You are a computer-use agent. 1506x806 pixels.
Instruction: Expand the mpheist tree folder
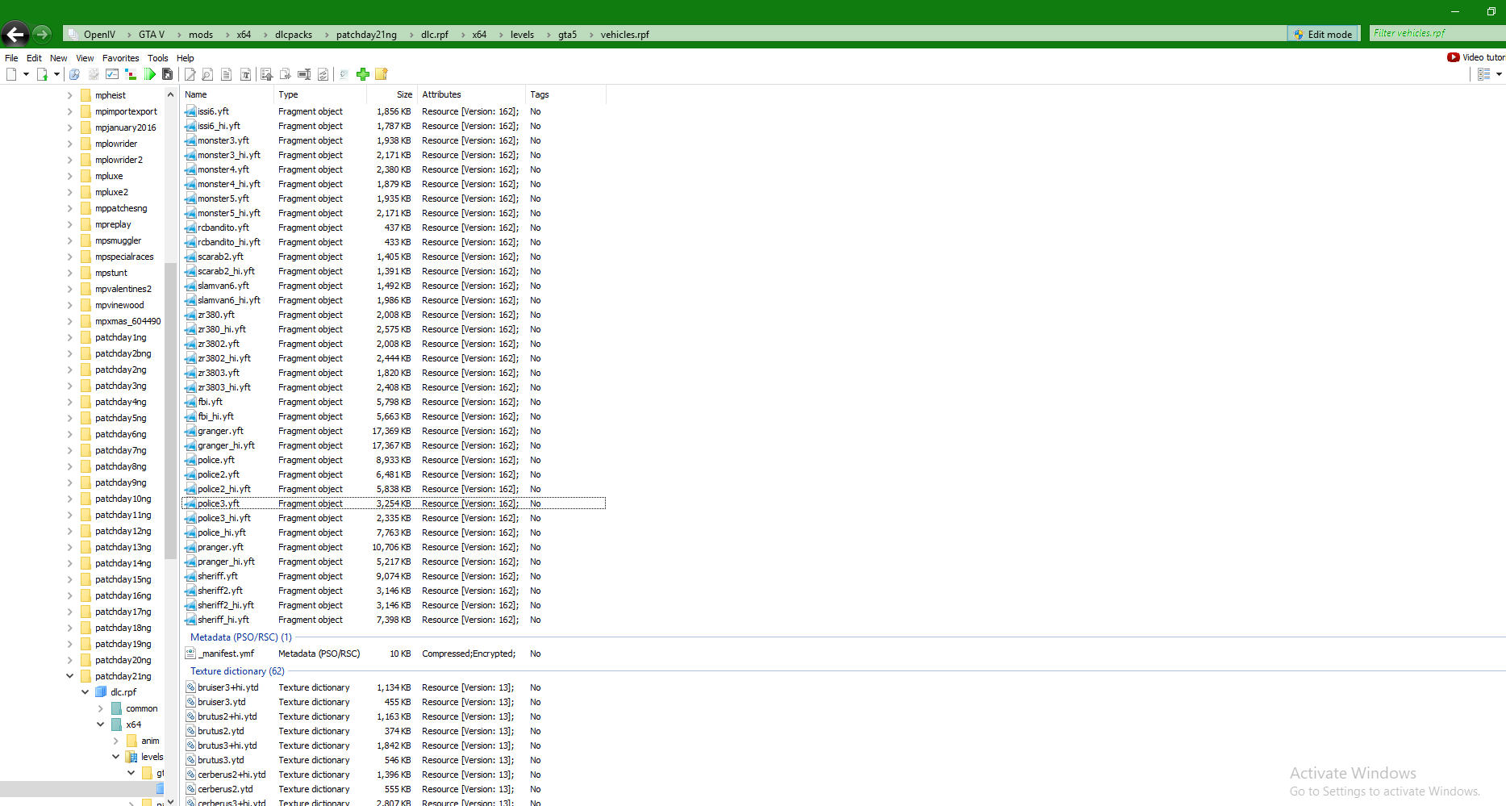pos(69,95)
